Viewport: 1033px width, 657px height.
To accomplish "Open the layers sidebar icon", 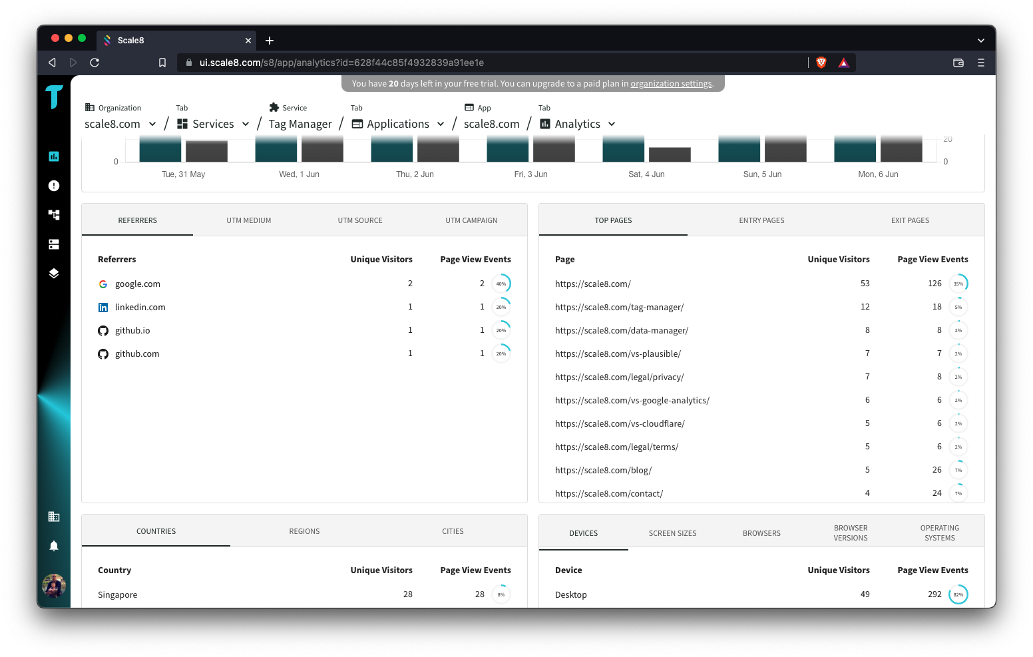I will [54, 274].
